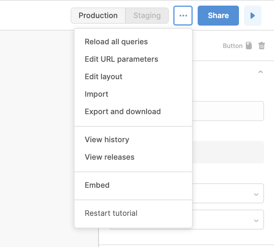274x247 pixels.
Task: Switch to the Staging environment
Action: point(147,16)
